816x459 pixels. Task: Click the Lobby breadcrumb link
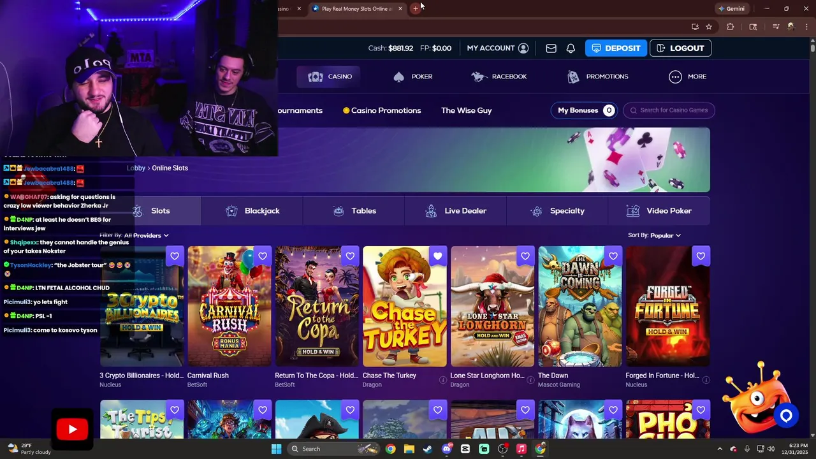tap(136, 168)
